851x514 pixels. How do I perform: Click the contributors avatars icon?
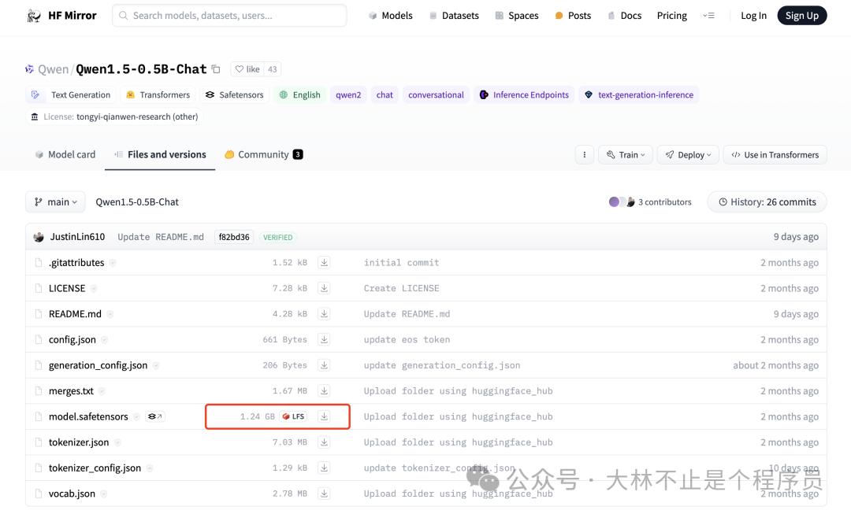621,202
